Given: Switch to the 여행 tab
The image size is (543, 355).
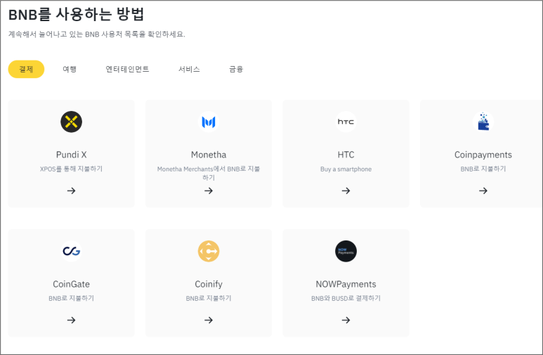Looking at the screenshot, I should (70, 69).
